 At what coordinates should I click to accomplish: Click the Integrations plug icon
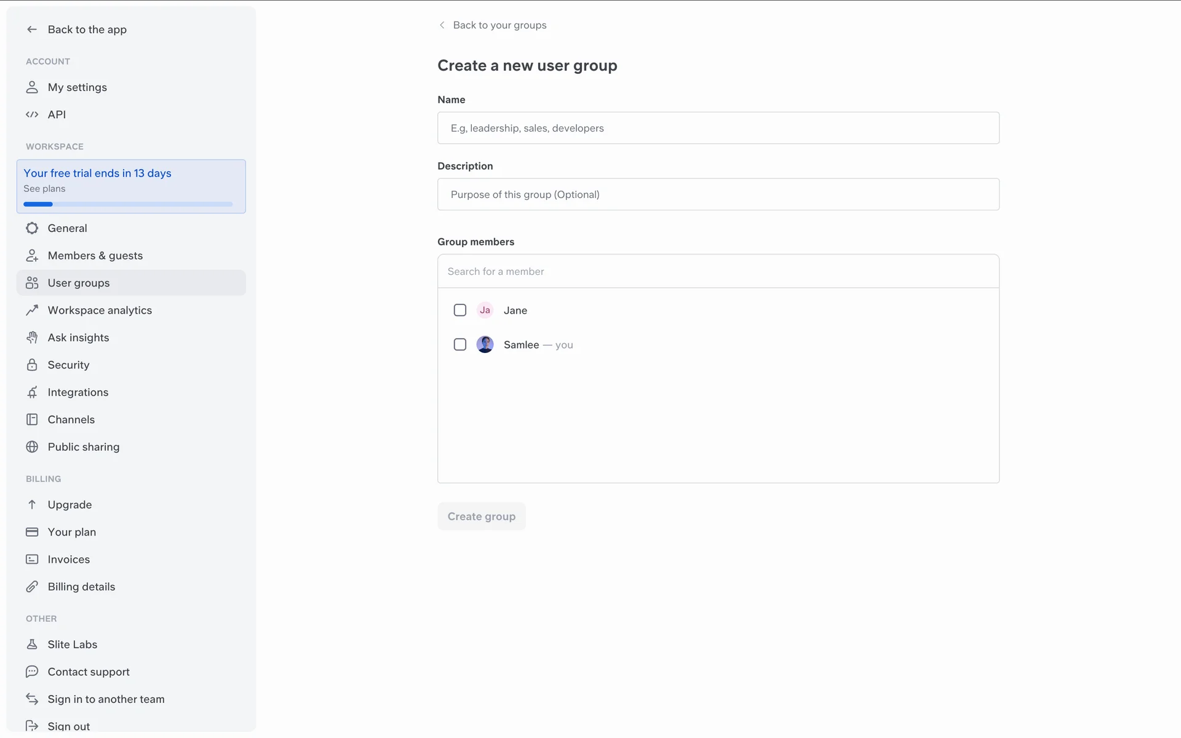(32, 392)
